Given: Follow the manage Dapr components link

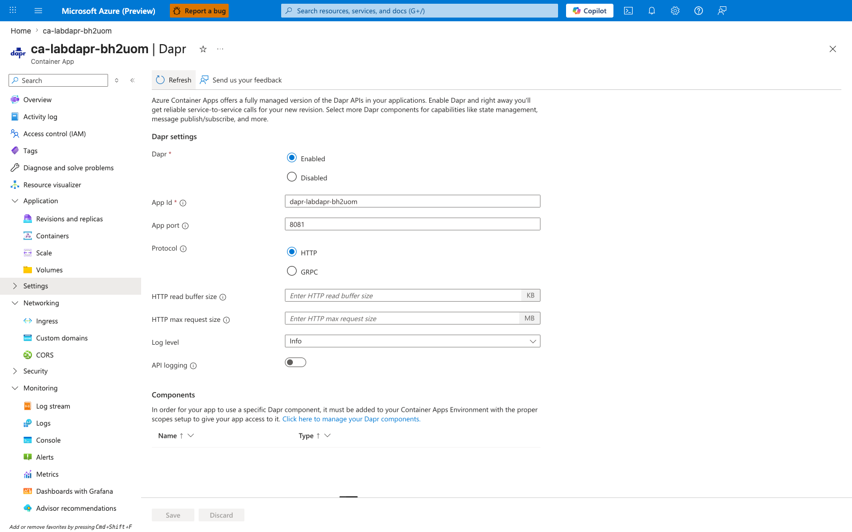Looking at the screenshot, I should tap(351, 419).
